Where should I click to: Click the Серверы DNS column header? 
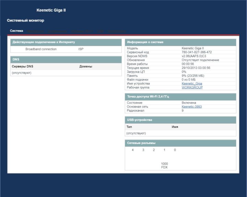23,66
